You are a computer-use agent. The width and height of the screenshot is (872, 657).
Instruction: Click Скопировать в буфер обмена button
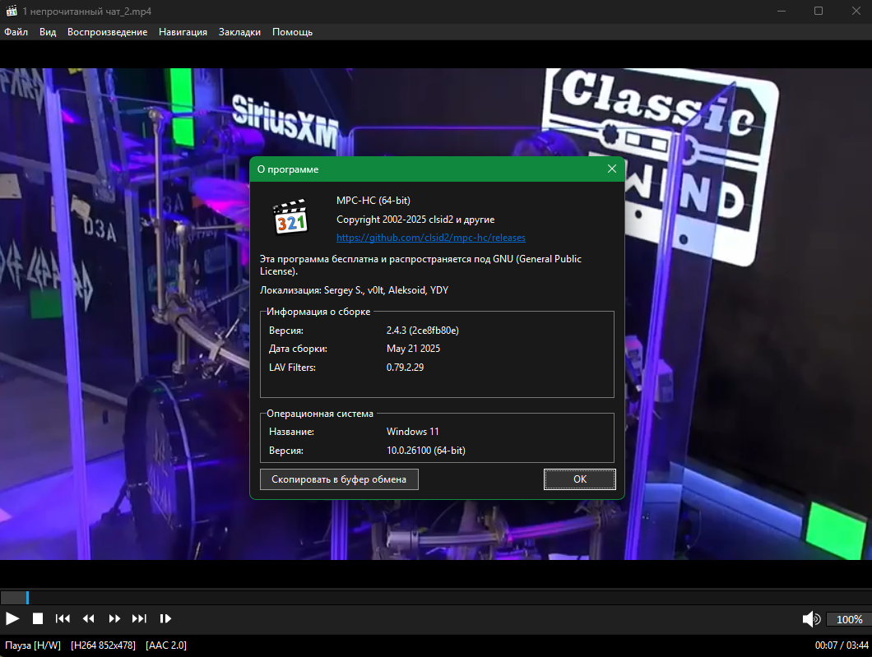click(339, 479)
